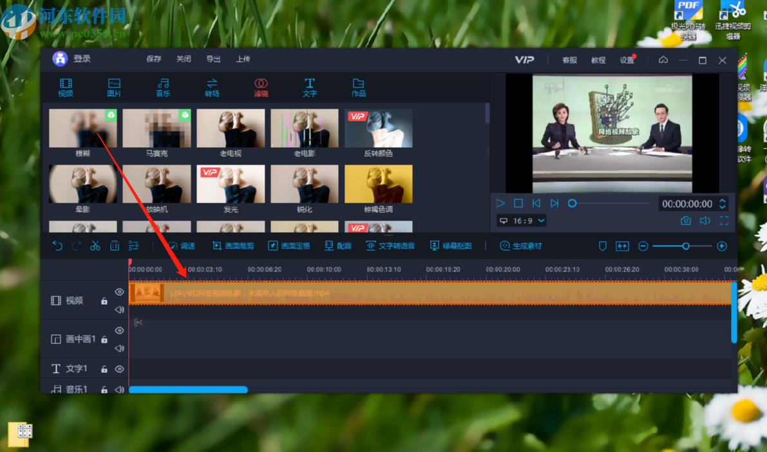Enter fullscreen preview mode
The image size is (767, 452).
724,221
